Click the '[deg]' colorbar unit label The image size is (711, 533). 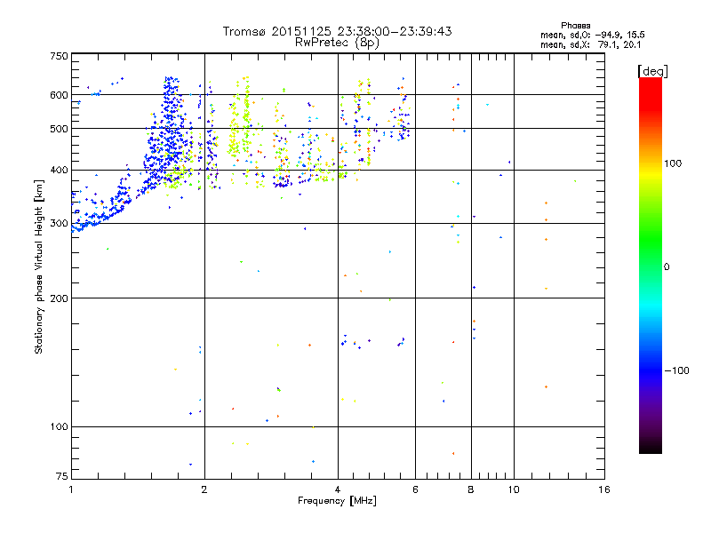[652, 71]
